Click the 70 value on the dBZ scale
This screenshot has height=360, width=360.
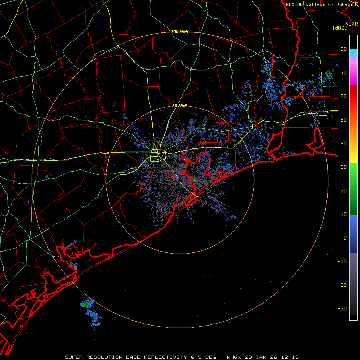344,73
